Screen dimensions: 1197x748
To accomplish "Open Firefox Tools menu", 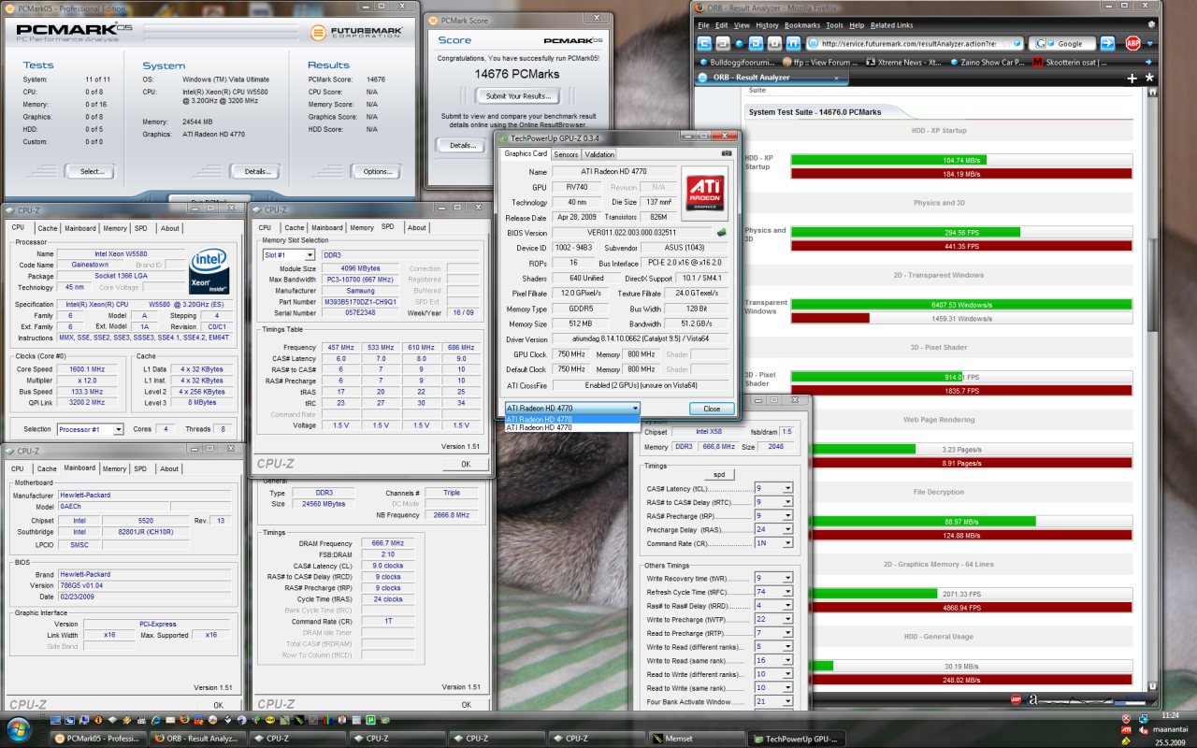I will click(834, 25).
